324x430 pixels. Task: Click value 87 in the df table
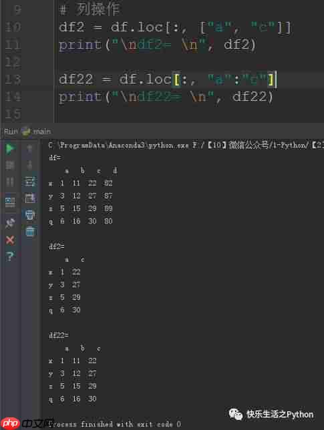(x=108, y=196)
